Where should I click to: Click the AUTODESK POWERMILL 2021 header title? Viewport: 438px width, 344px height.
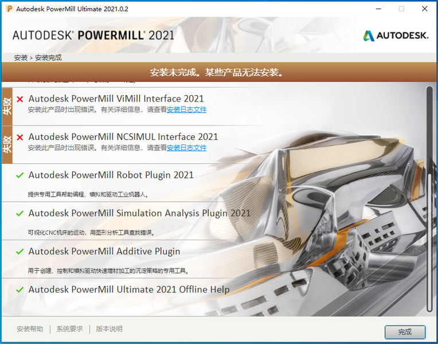93,36
